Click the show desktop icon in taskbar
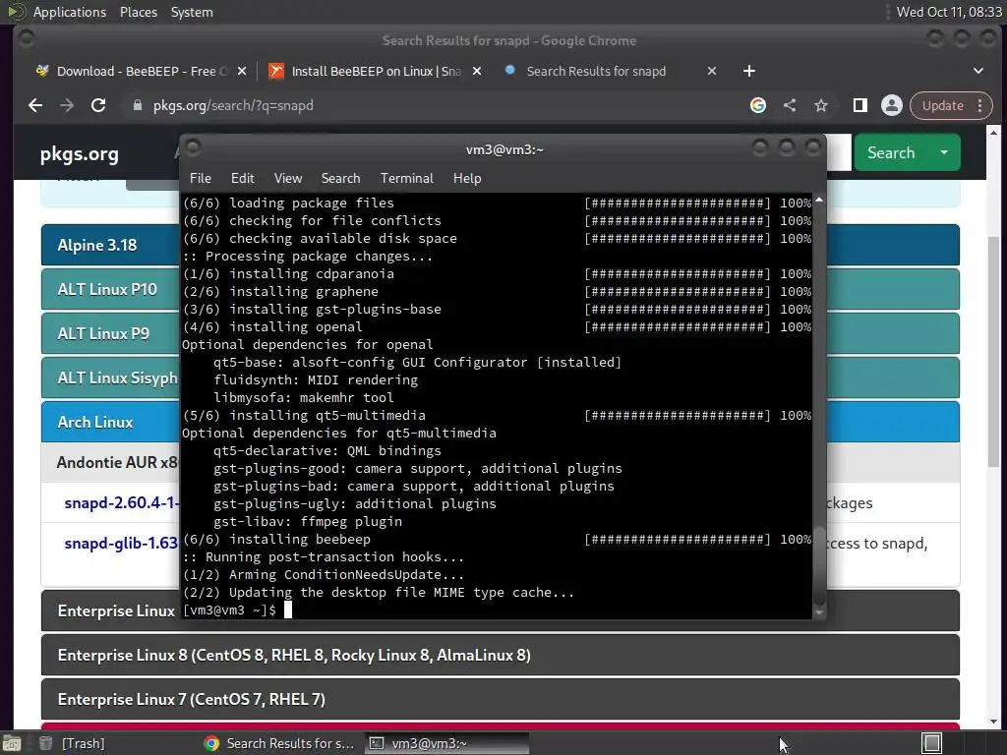This screenshot has width=1007, height=755. tap(12, 743)
